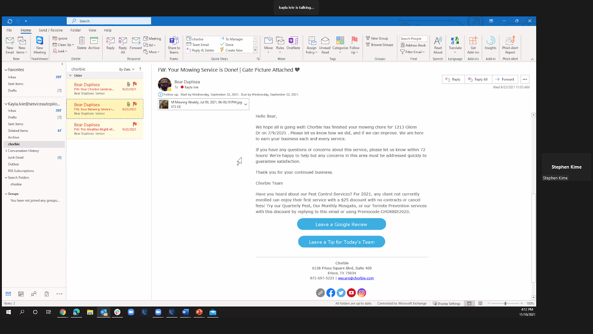Open the TeamViewer New Meeting icon

click(40, 40)
